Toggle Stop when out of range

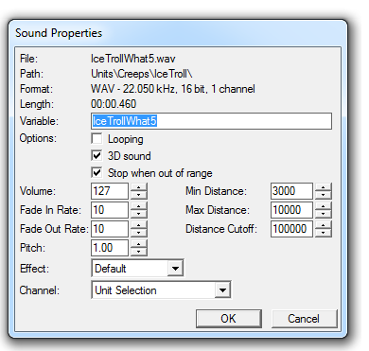coord(97,173)
